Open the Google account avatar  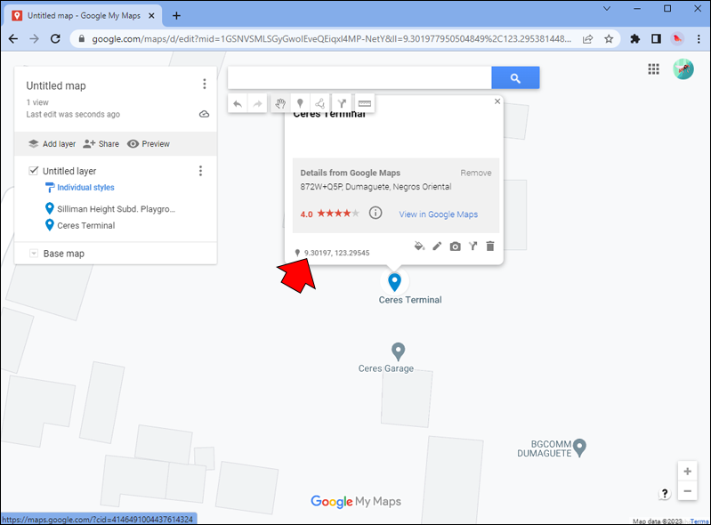pos(683,69)
